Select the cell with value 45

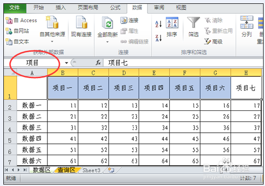click(x=184, y=139)
